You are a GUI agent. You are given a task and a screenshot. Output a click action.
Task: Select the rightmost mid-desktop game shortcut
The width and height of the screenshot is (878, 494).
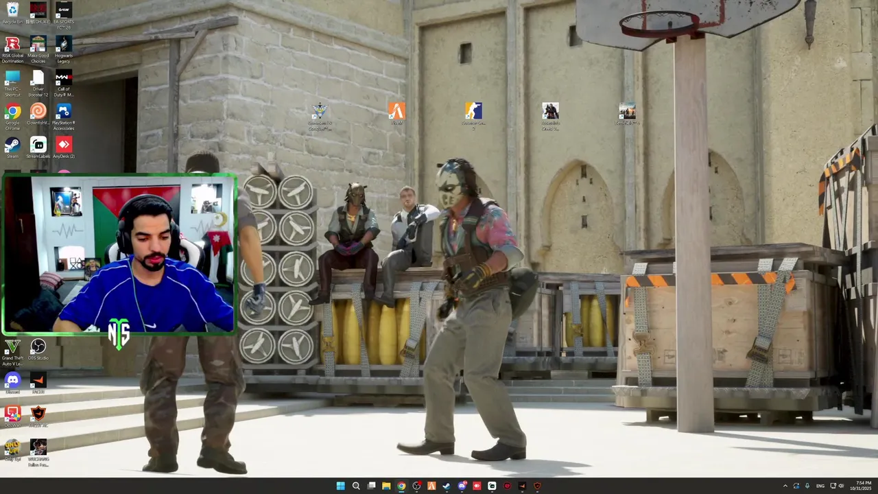point(627,114)
